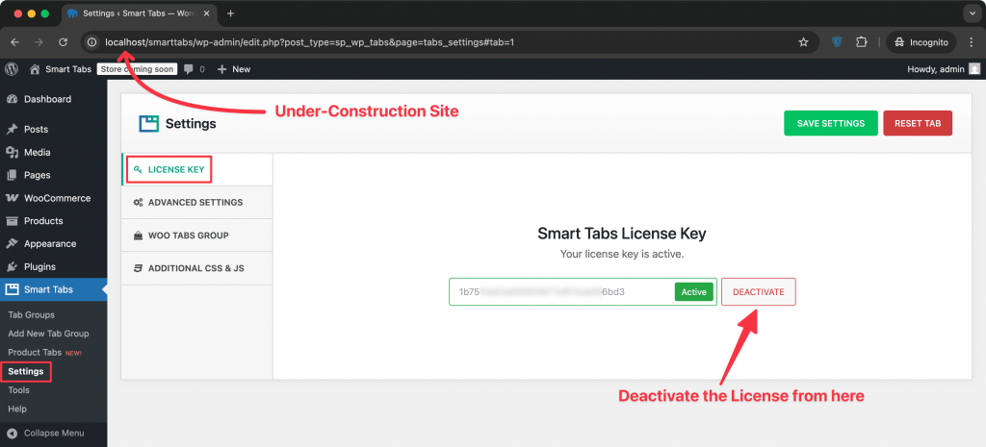Open the Smart Tabs site home link

coord(61,69)
